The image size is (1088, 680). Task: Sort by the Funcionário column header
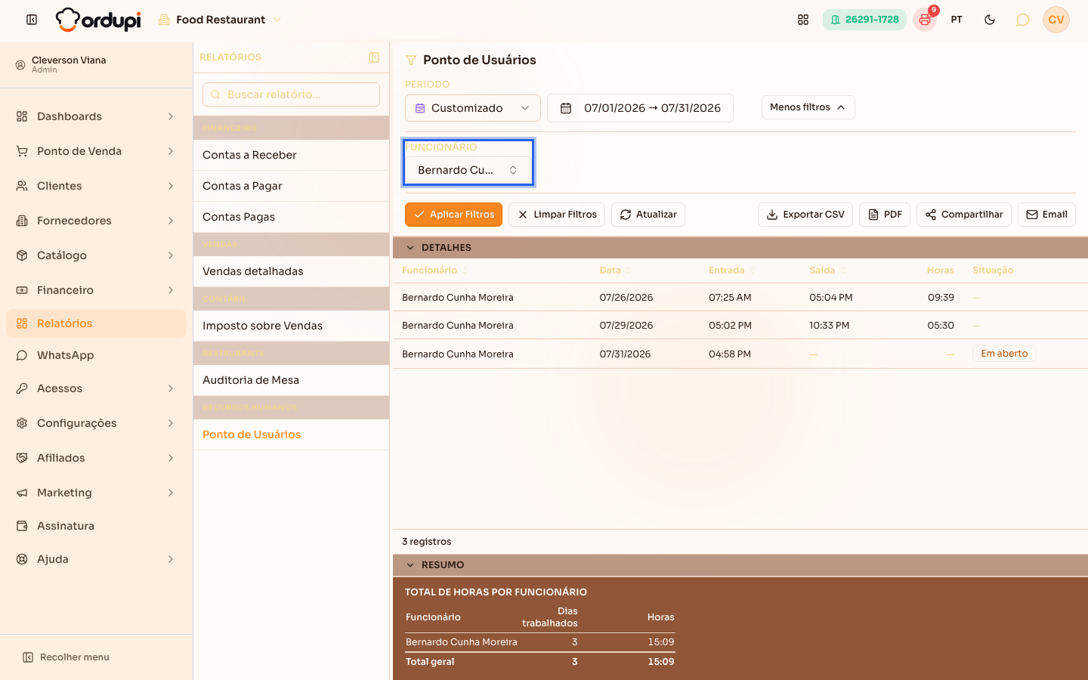coord(434,270)
